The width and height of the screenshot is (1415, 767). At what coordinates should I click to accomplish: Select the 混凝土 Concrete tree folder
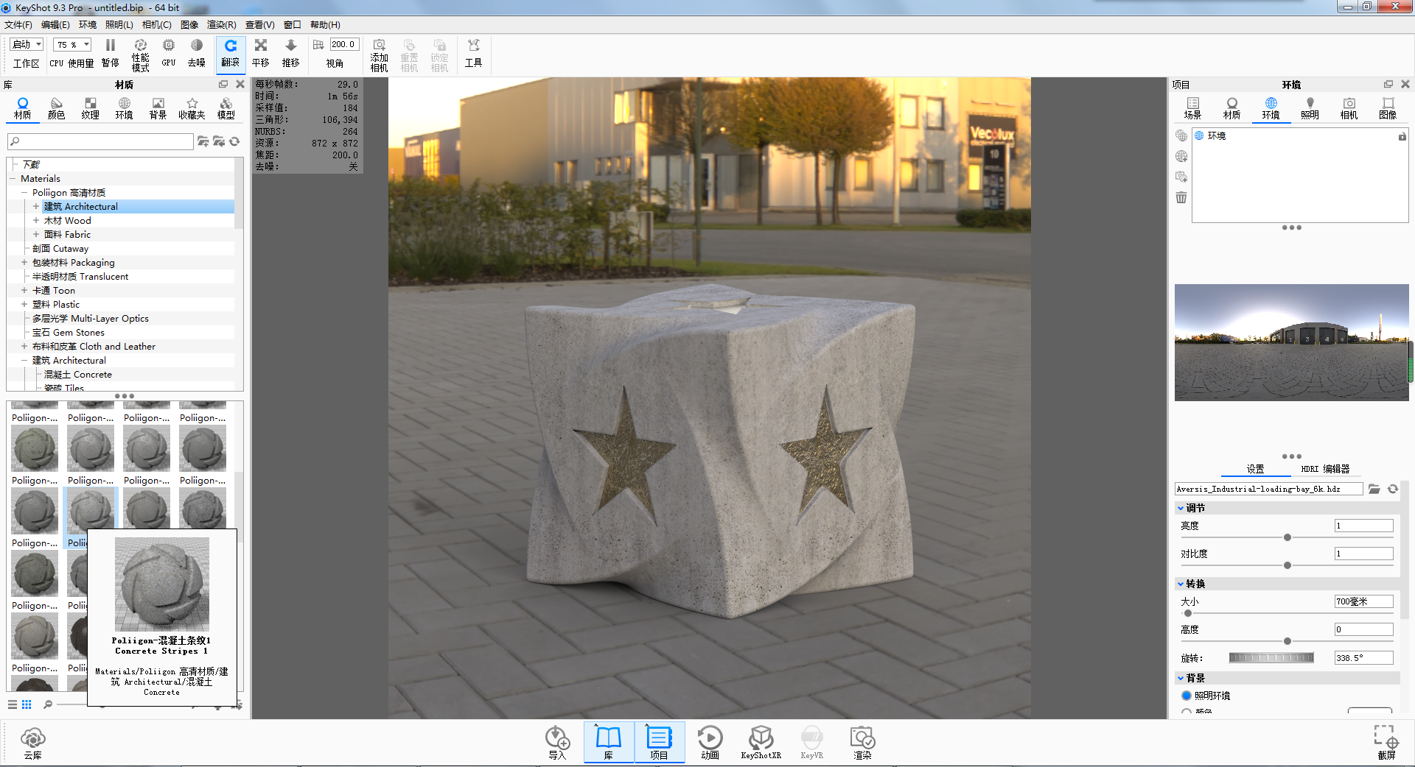(x=78, y=375)
